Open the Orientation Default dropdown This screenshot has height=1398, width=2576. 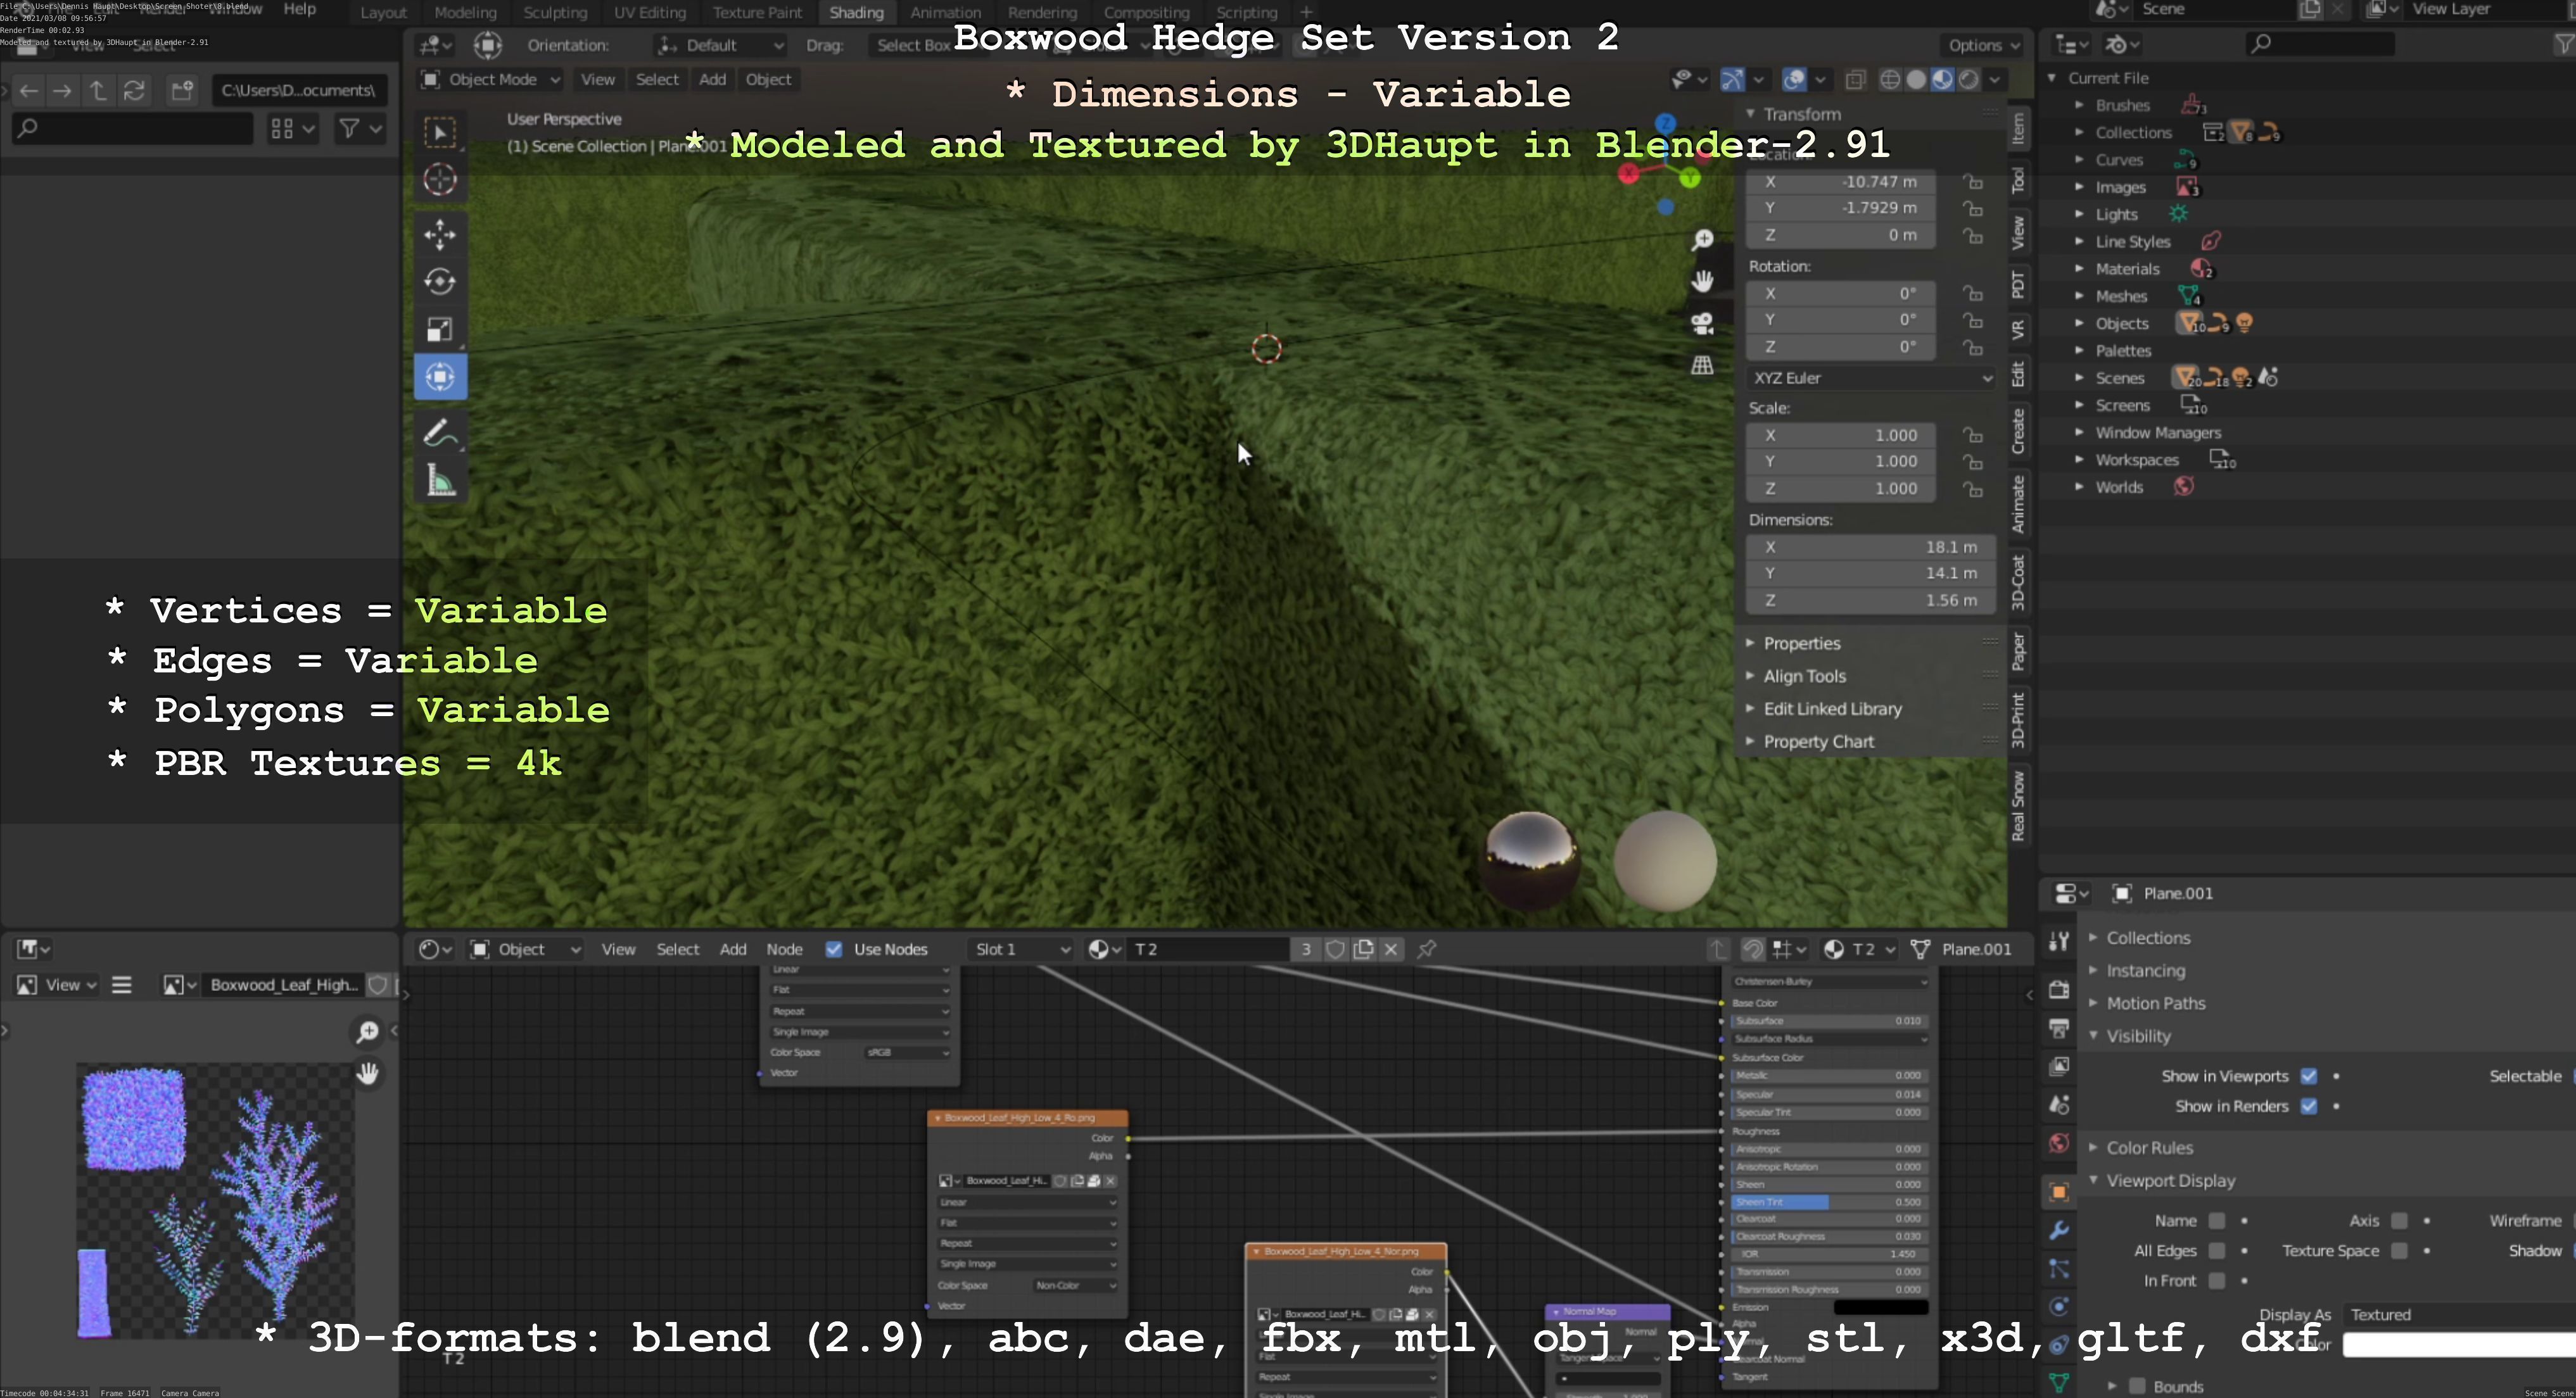pos(720,45)
